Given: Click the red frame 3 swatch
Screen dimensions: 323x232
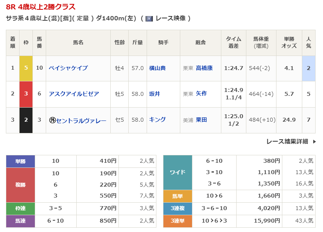Looking at the screenshot, I should 26,94.
